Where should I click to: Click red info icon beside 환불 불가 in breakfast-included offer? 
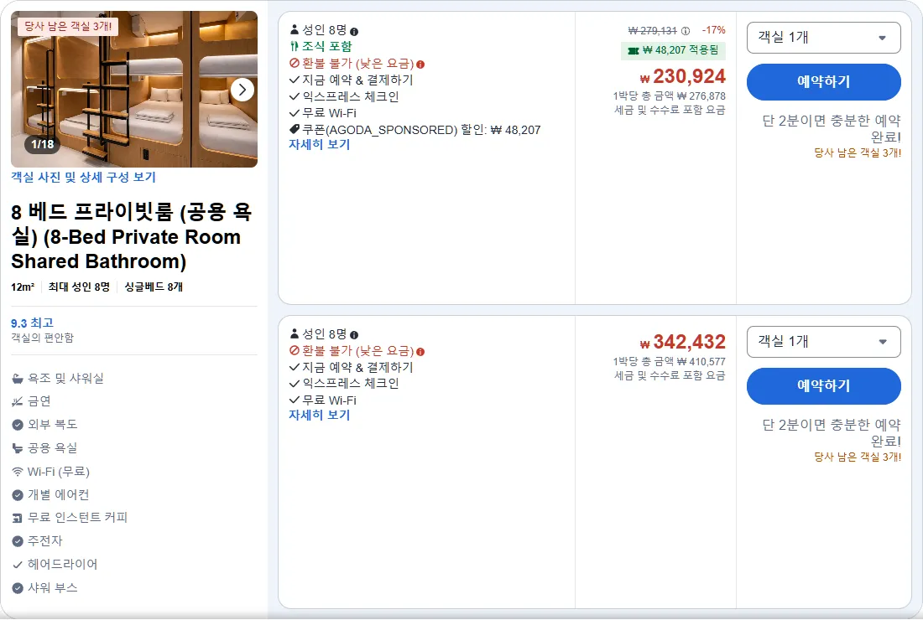420,64
